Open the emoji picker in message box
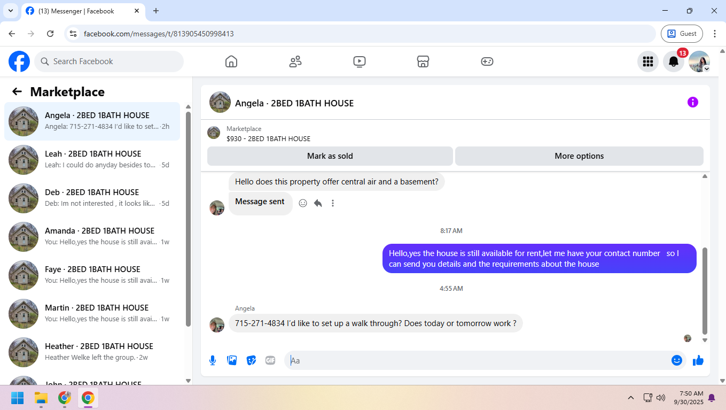The height and width of the screenshot is (410, 726). coord(677,360)
